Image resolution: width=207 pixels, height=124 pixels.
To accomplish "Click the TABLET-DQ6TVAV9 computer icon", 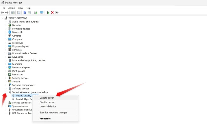I will [x=6, y=18].
